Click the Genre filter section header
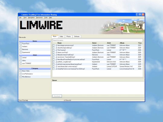This screenshot has height=122, width=163. (x=35, y=41)
